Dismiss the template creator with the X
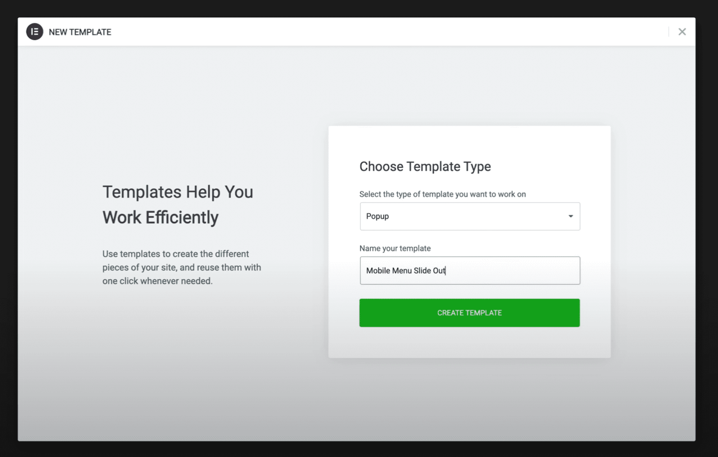The image size is (718, 457). tap(682, 32)
